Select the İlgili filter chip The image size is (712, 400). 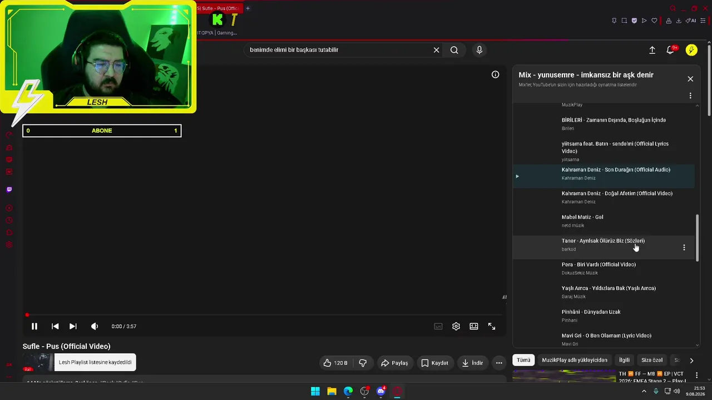click(624, 360)
